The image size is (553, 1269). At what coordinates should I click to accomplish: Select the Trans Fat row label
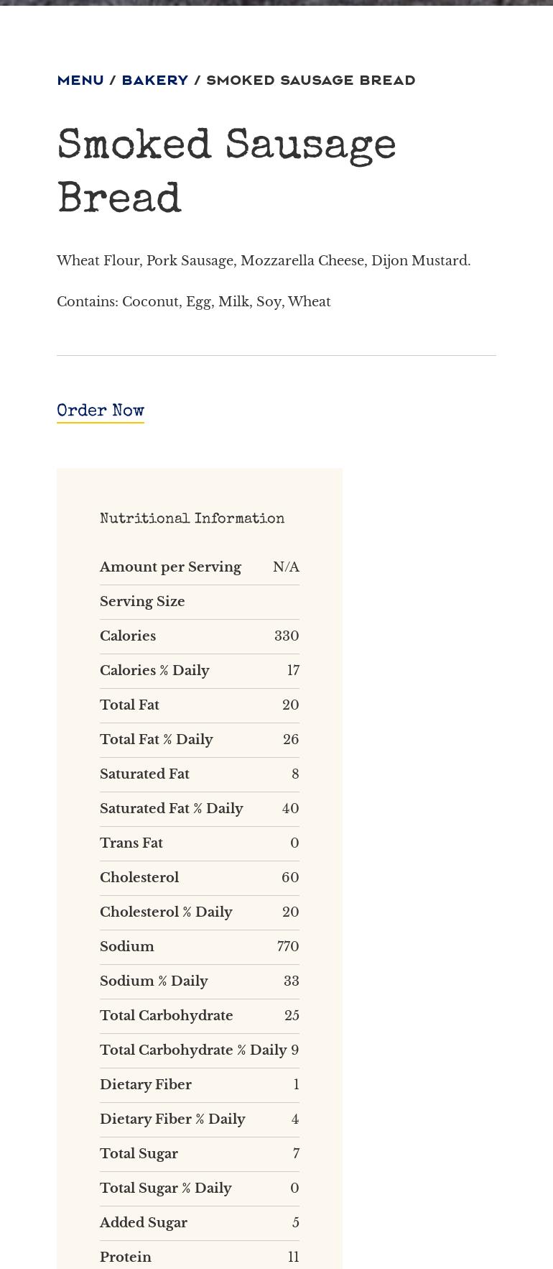click(131, 843)
